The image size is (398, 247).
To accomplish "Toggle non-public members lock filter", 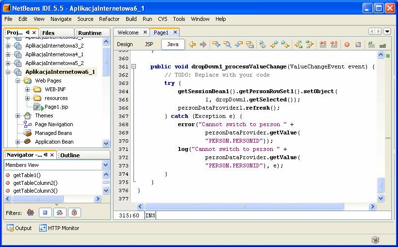I will (x=74, y=213).
